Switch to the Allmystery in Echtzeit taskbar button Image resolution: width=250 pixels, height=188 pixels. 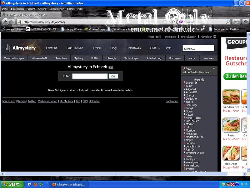tap(68, 185)
